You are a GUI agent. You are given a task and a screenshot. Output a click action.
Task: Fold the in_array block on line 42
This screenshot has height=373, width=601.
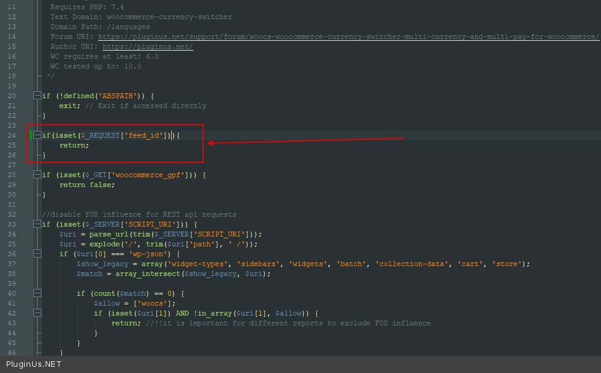[x=38, y=313]
